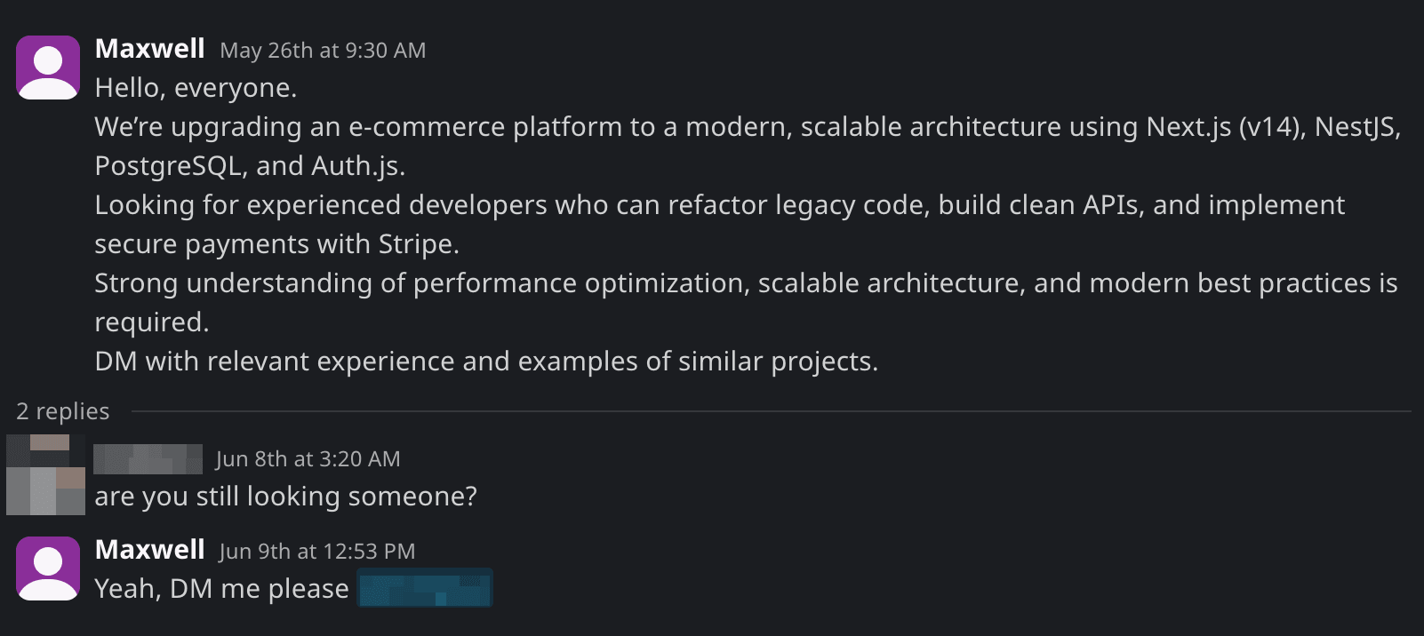Image resolution: width=1424 pixels, height=636 pixels.
Task: Select the 'Hello, everyone.' greeting line
Action: (196, 88)
